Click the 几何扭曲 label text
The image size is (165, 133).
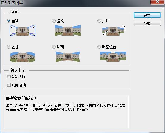pyautogui.click(x=19, y=85)
